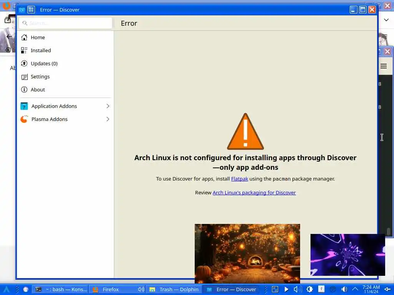
Task: Minimize the Discover window
Action: (x=353, y=10)
